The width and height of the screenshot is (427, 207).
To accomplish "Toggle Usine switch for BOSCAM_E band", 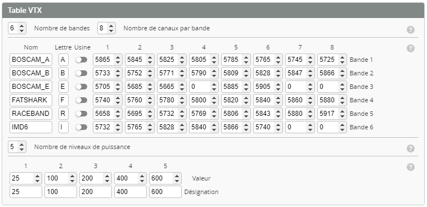I will 82,87.
